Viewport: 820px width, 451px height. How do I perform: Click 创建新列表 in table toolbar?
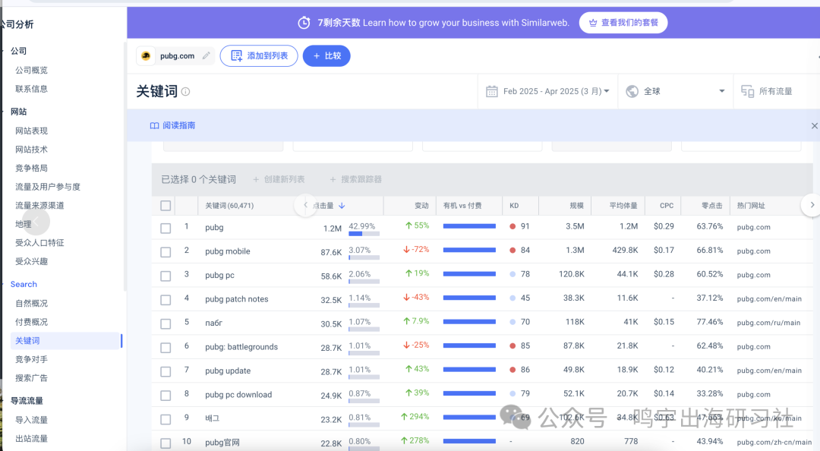click(279, 179)
